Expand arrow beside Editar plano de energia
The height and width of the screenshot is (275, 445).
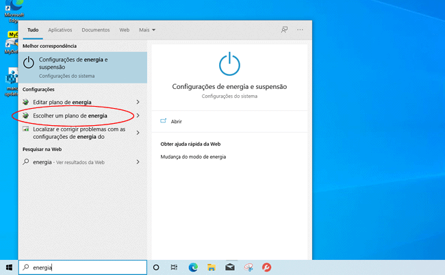tap(138, 102)
